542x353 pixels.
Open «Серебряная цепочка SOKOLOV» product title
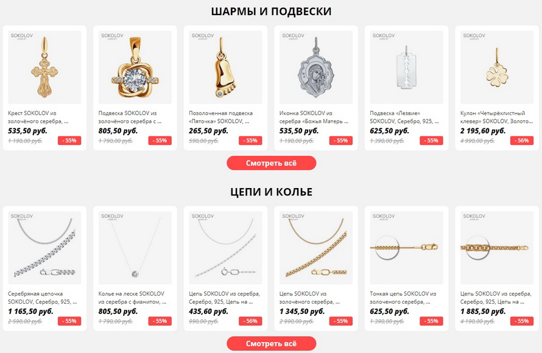click(x=42, y=298)
